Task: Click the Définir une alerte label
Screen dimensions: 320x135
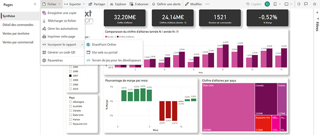Action: point(169,4)
